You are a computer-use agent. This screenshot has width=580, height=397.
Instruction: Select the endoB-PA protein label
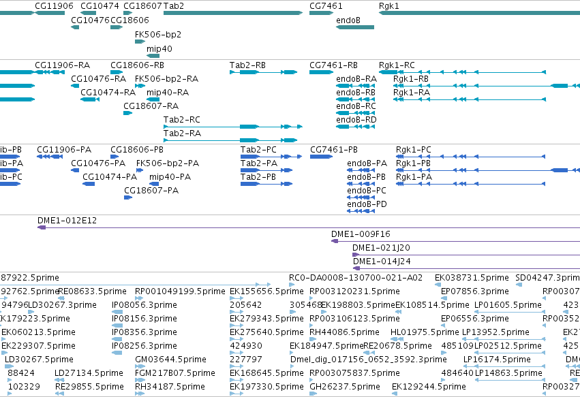(x=367, y=163)
